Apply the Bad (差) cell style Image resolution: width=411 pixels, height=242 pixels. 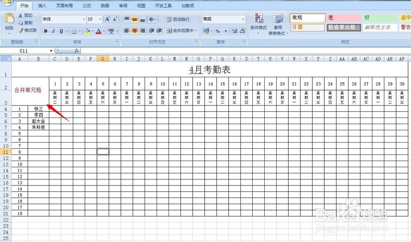click(x=344, y=18)
